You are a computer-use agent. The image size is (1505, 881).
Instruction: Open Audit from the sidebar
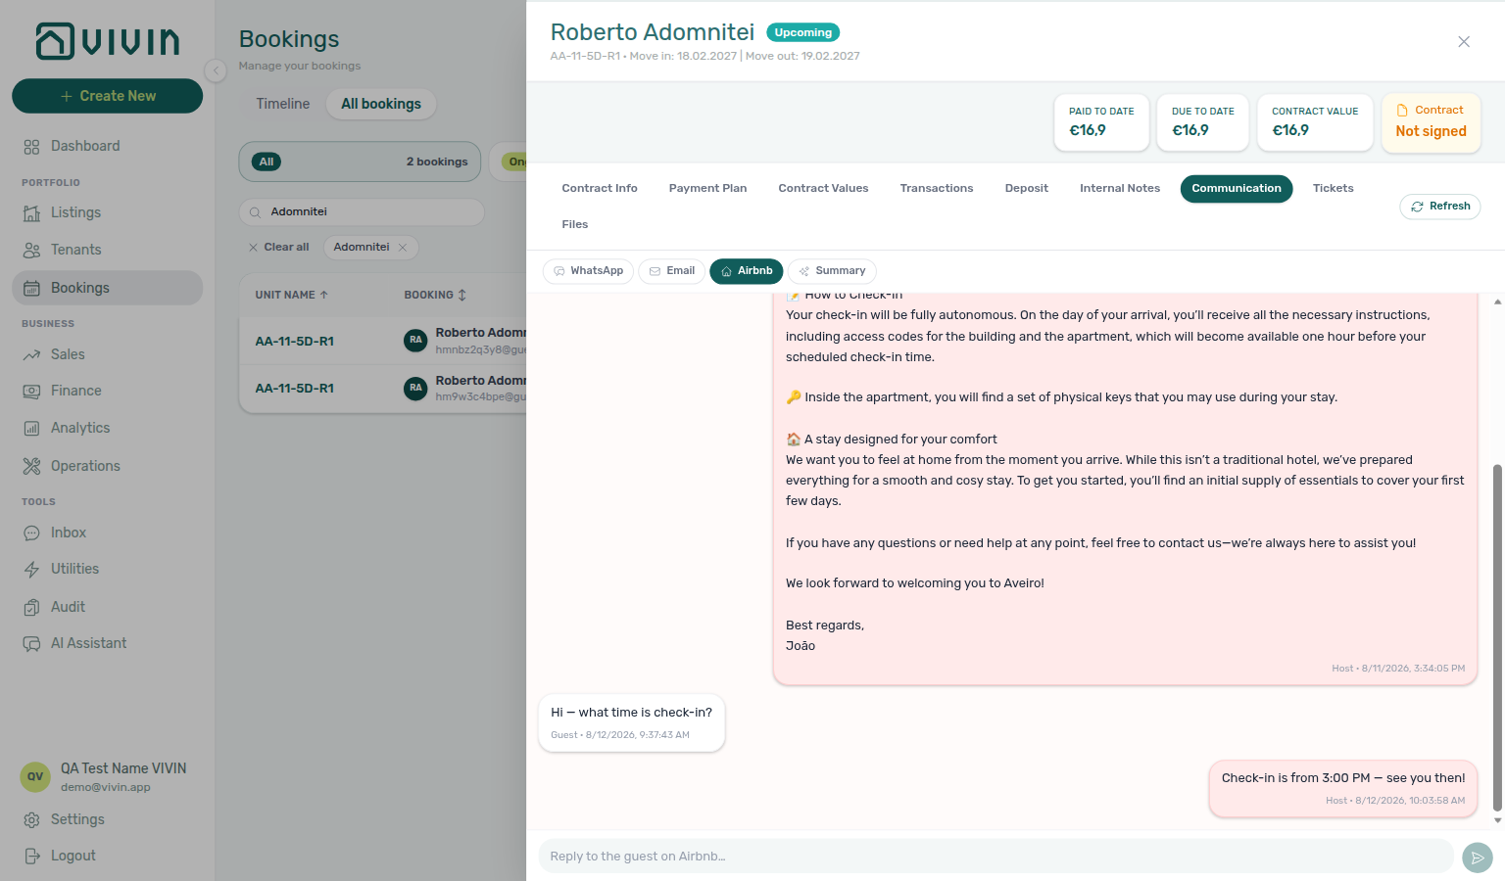[108, 607]
